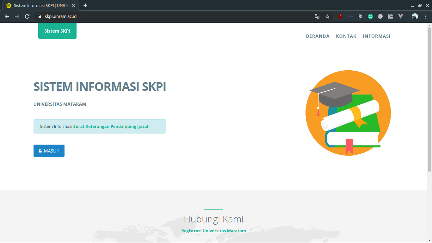Open the Chrome profile avatar
Screen dimensions: 432x243
[x=415, y=16]
